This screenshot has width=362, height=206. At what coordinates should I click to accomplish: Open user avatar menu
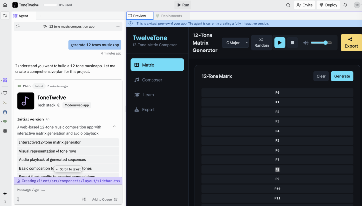(x=357, y=5)
